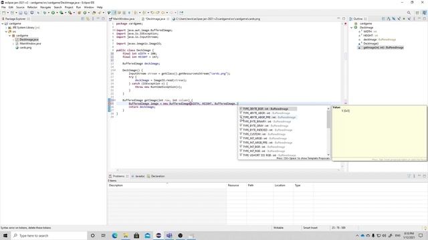Open the Package Explorer view menu
The image size is (428, 240).
click(x=93, y=19)
